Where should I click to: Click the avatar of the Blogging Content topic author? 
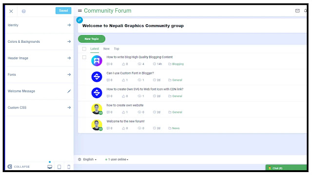[97, 60]
